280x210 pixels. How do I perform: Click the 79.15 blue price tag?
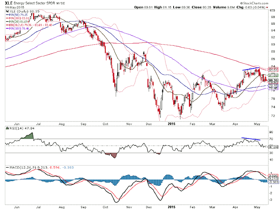(x=273, y=86)
